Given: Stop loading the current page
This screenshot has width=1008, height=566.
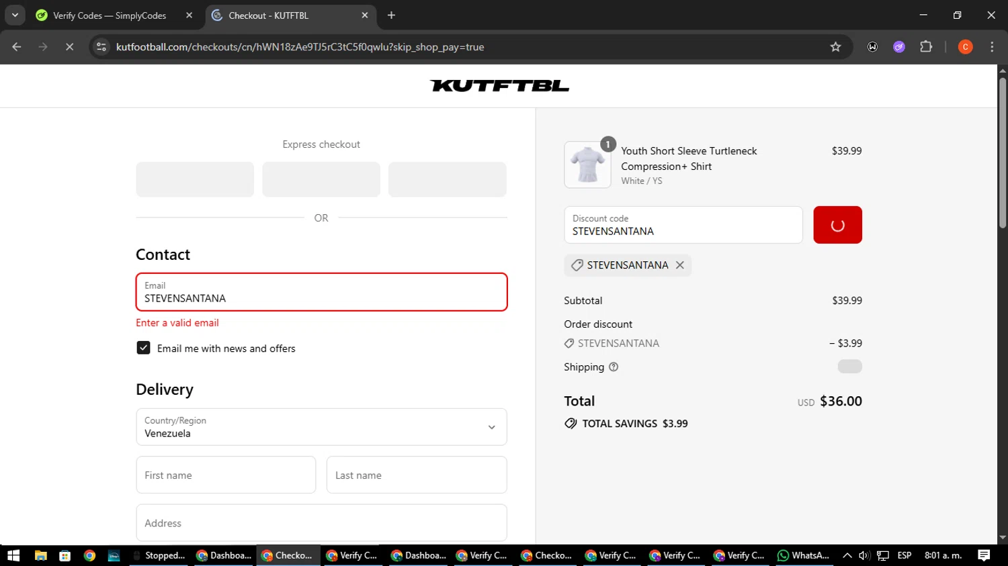Looking at the screenshot, I should pos(69,47).
